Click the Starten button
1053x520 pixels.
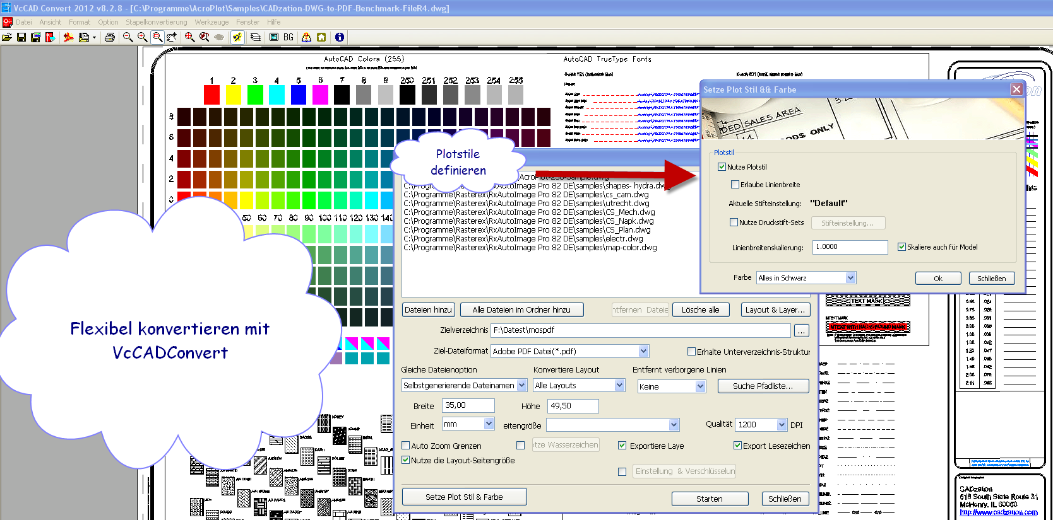coord(710,499)
